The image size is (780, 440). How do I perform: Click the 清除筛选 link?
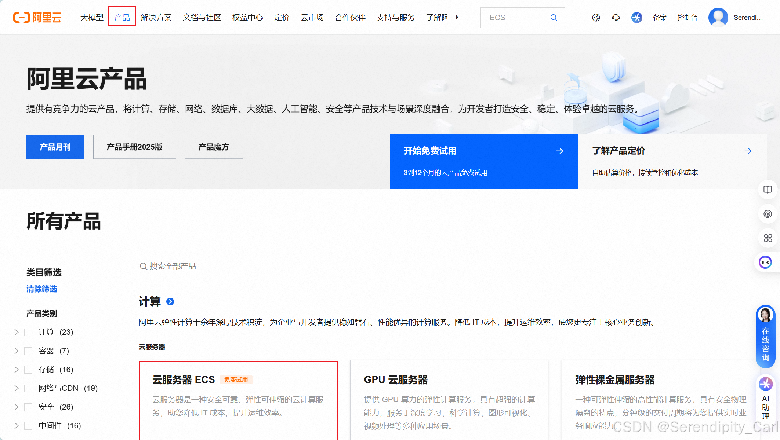[42, 289]
